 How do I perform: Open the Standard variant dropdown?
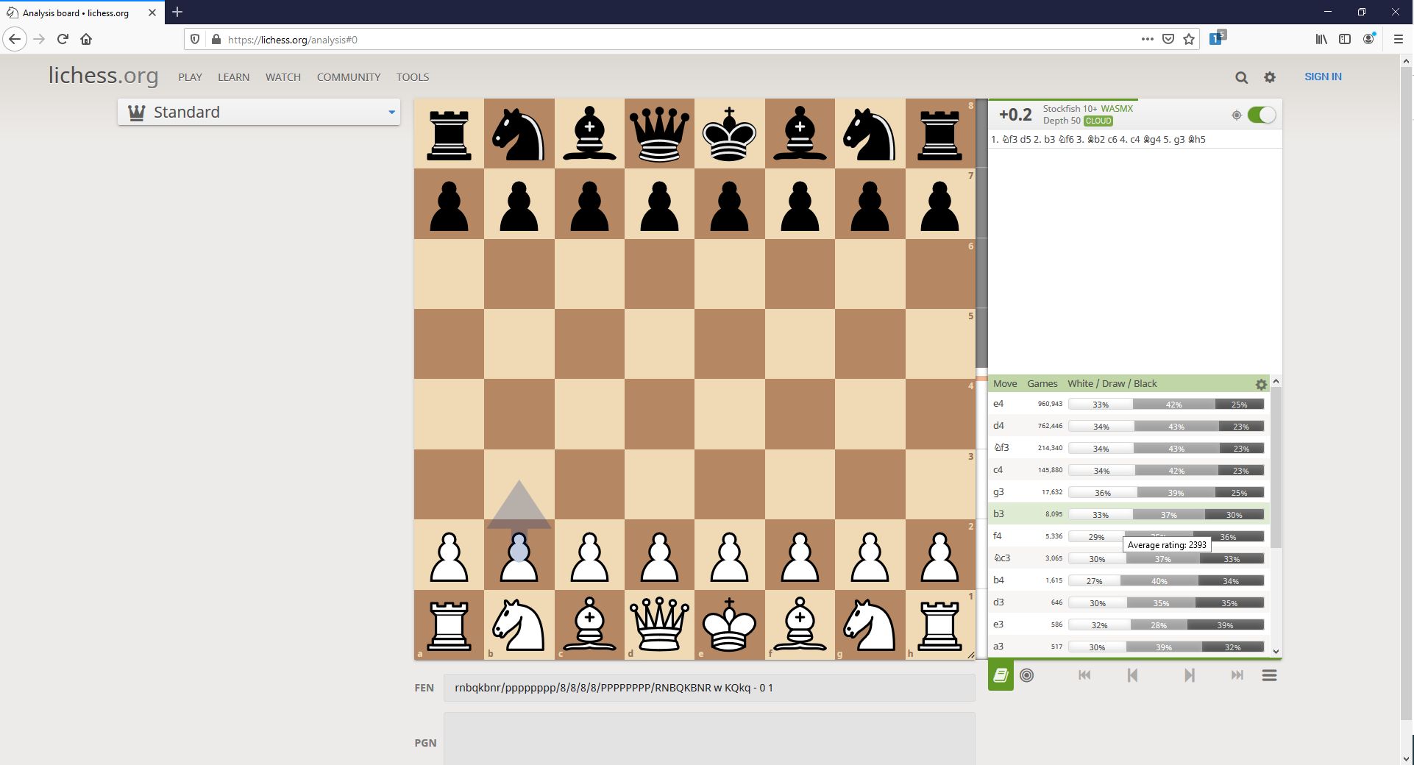(259, 112)
